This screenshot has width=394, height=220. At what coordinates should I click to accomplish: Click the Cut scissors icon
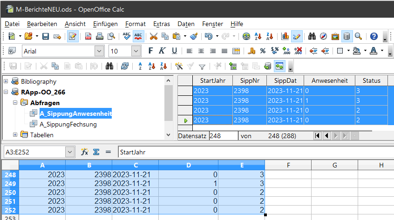coord(153,36)
